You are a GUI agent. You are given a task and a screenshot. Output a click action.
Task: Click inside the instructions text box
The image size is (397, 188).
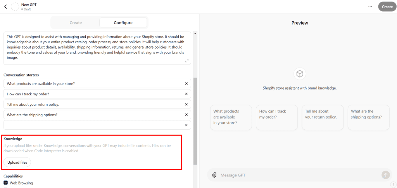[x=97, y=48]
